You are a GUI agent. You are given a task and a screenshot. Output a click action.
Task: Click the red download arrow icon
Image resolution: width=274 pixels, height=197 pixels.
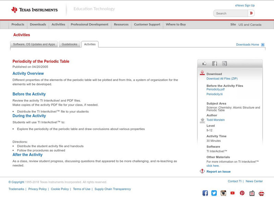202,73
